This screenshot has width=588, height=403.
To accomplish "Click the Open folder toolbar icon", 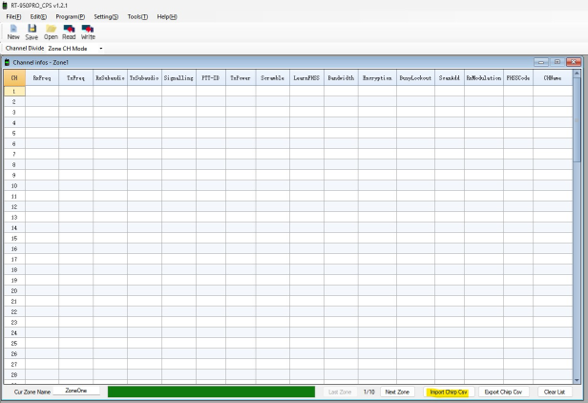I will click(51, 30).
